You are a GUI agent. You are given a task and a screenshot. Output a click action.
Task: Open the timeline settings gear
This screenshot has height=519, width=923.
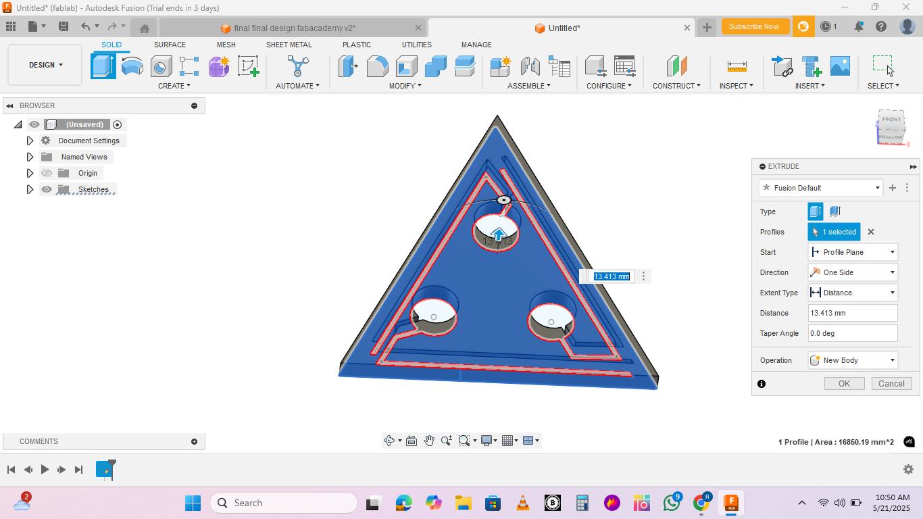(x=908, y=469)
